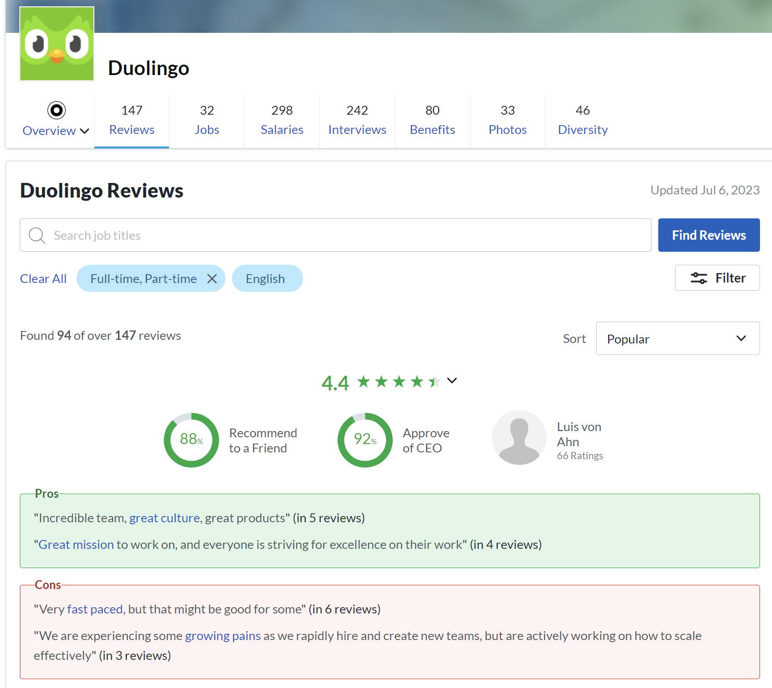772x688 pixels.
Task: Click the 88% Recommend to a Friend ring
Action: [191, 440]
